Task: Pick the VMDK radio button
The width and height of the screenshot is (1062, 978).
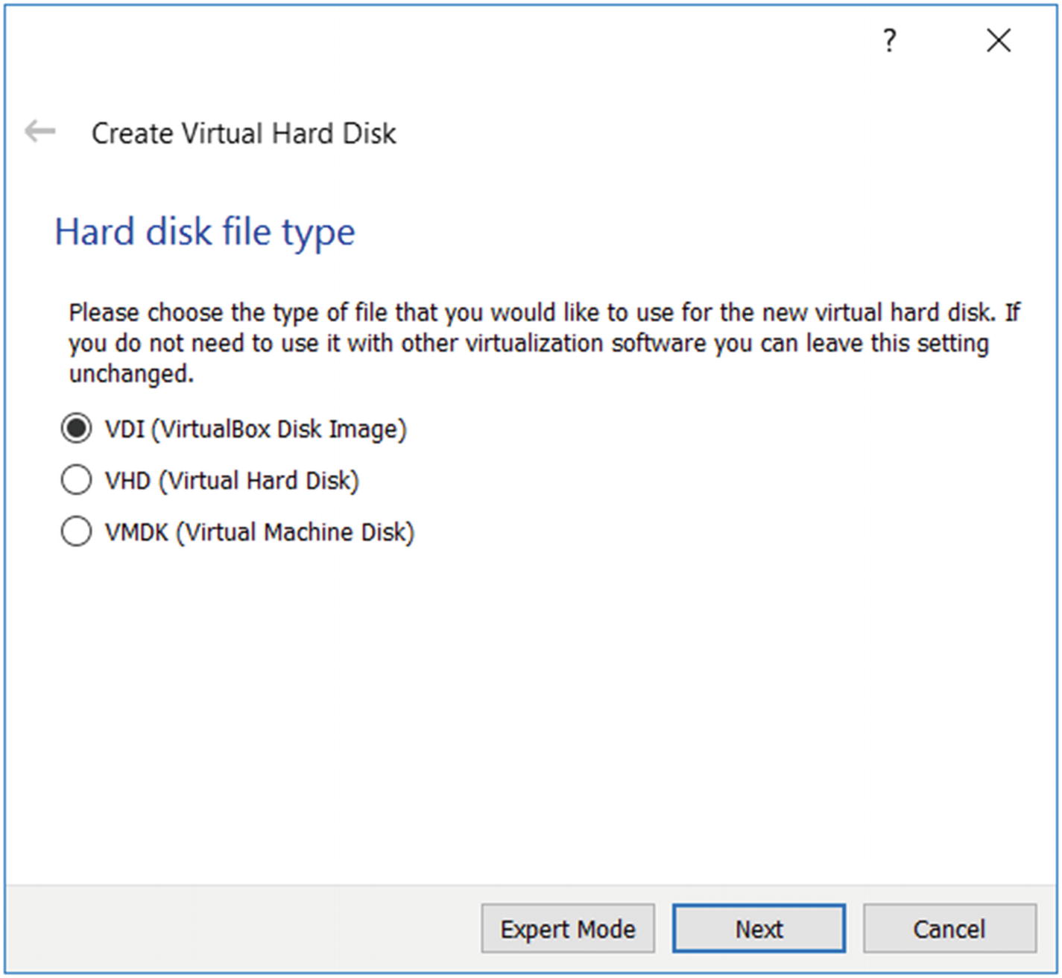Action: pyautogui.click(x=76, y=531)
